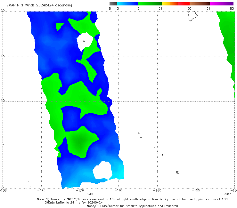
Task: Click the white data gap near 2N
Action: click(102, 170)
